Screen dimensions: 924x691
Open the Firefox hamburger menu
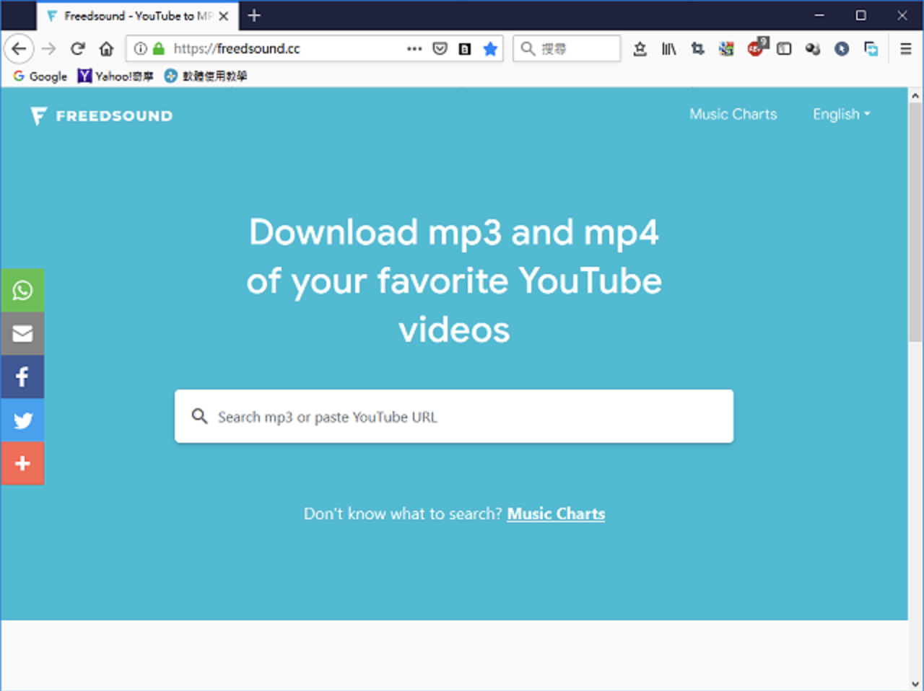click(905, 48)
